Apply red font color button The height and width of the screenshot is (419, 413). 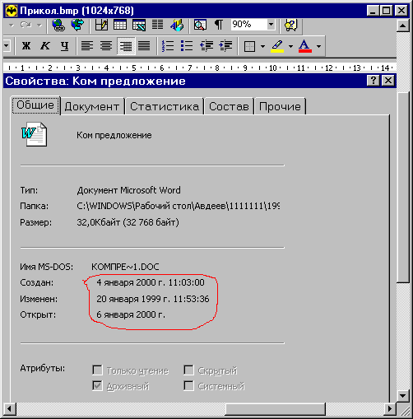[x=305, y=46]
